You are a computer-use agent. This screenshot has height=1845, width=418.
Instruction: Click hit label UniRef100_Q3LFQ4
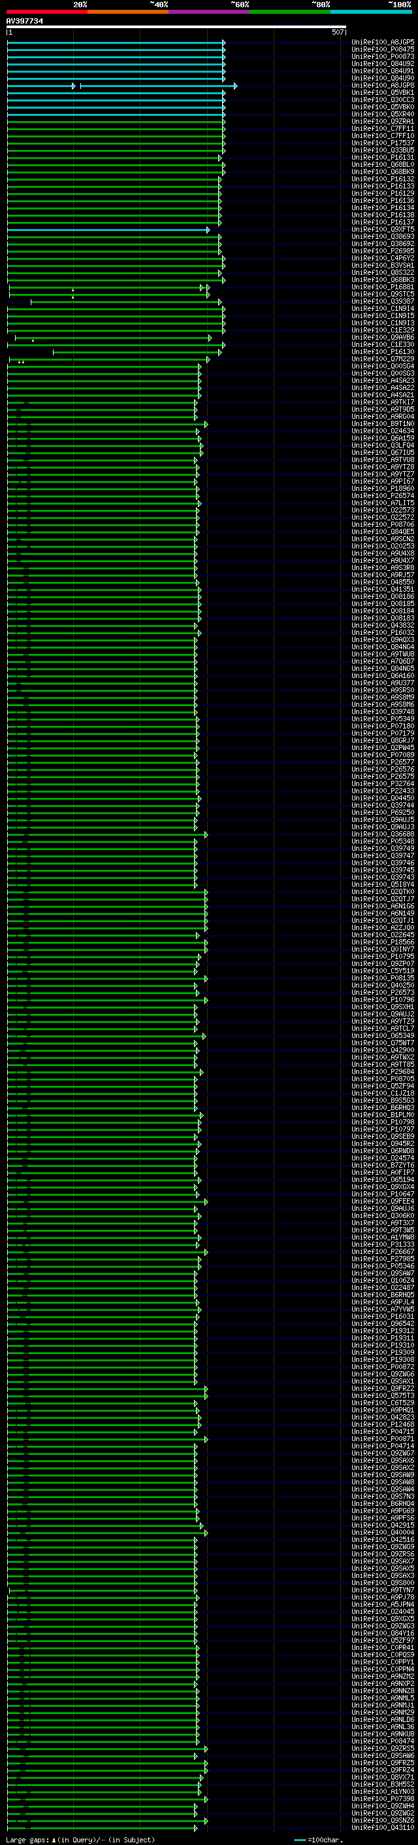tap(382, 446)
